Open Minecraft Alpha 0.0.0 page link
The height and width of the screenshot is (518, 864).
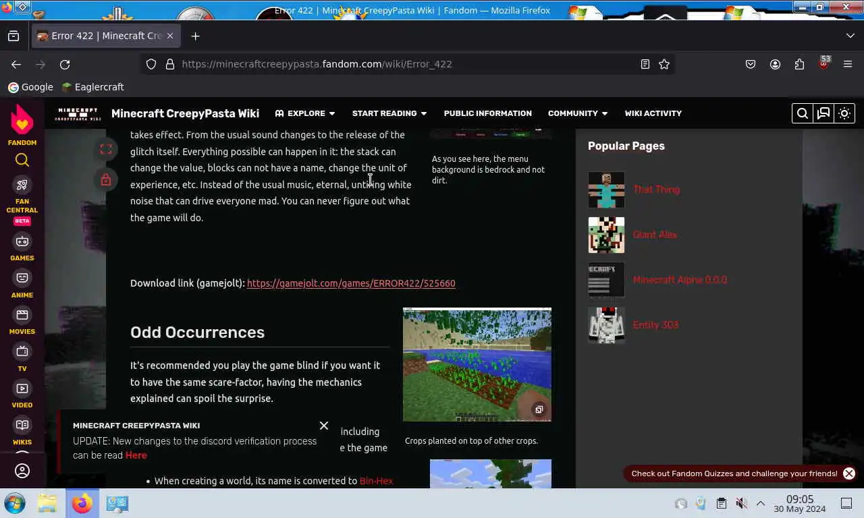680,280
